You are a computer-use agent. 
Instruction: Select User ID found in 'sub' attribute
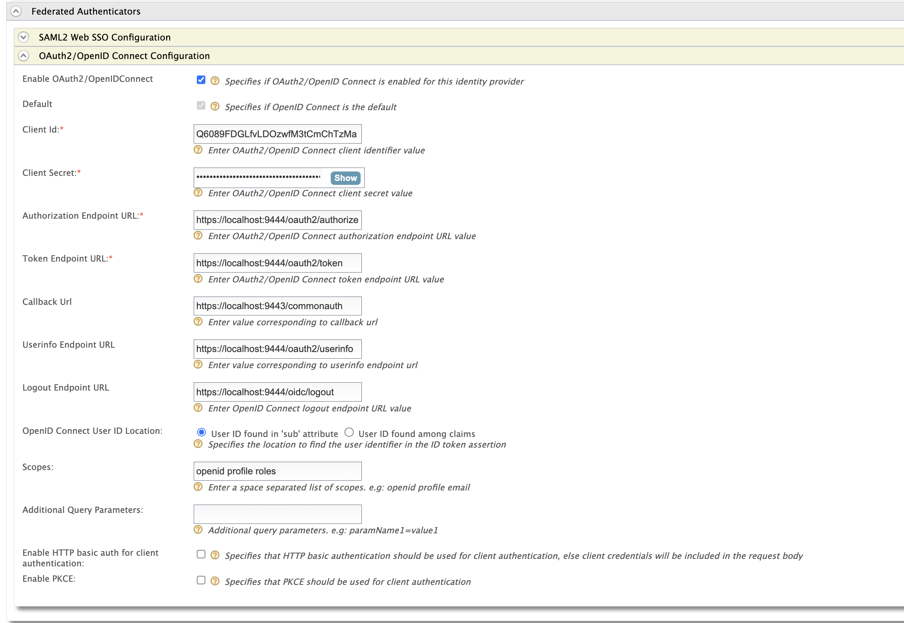click(x=202, y=433)
